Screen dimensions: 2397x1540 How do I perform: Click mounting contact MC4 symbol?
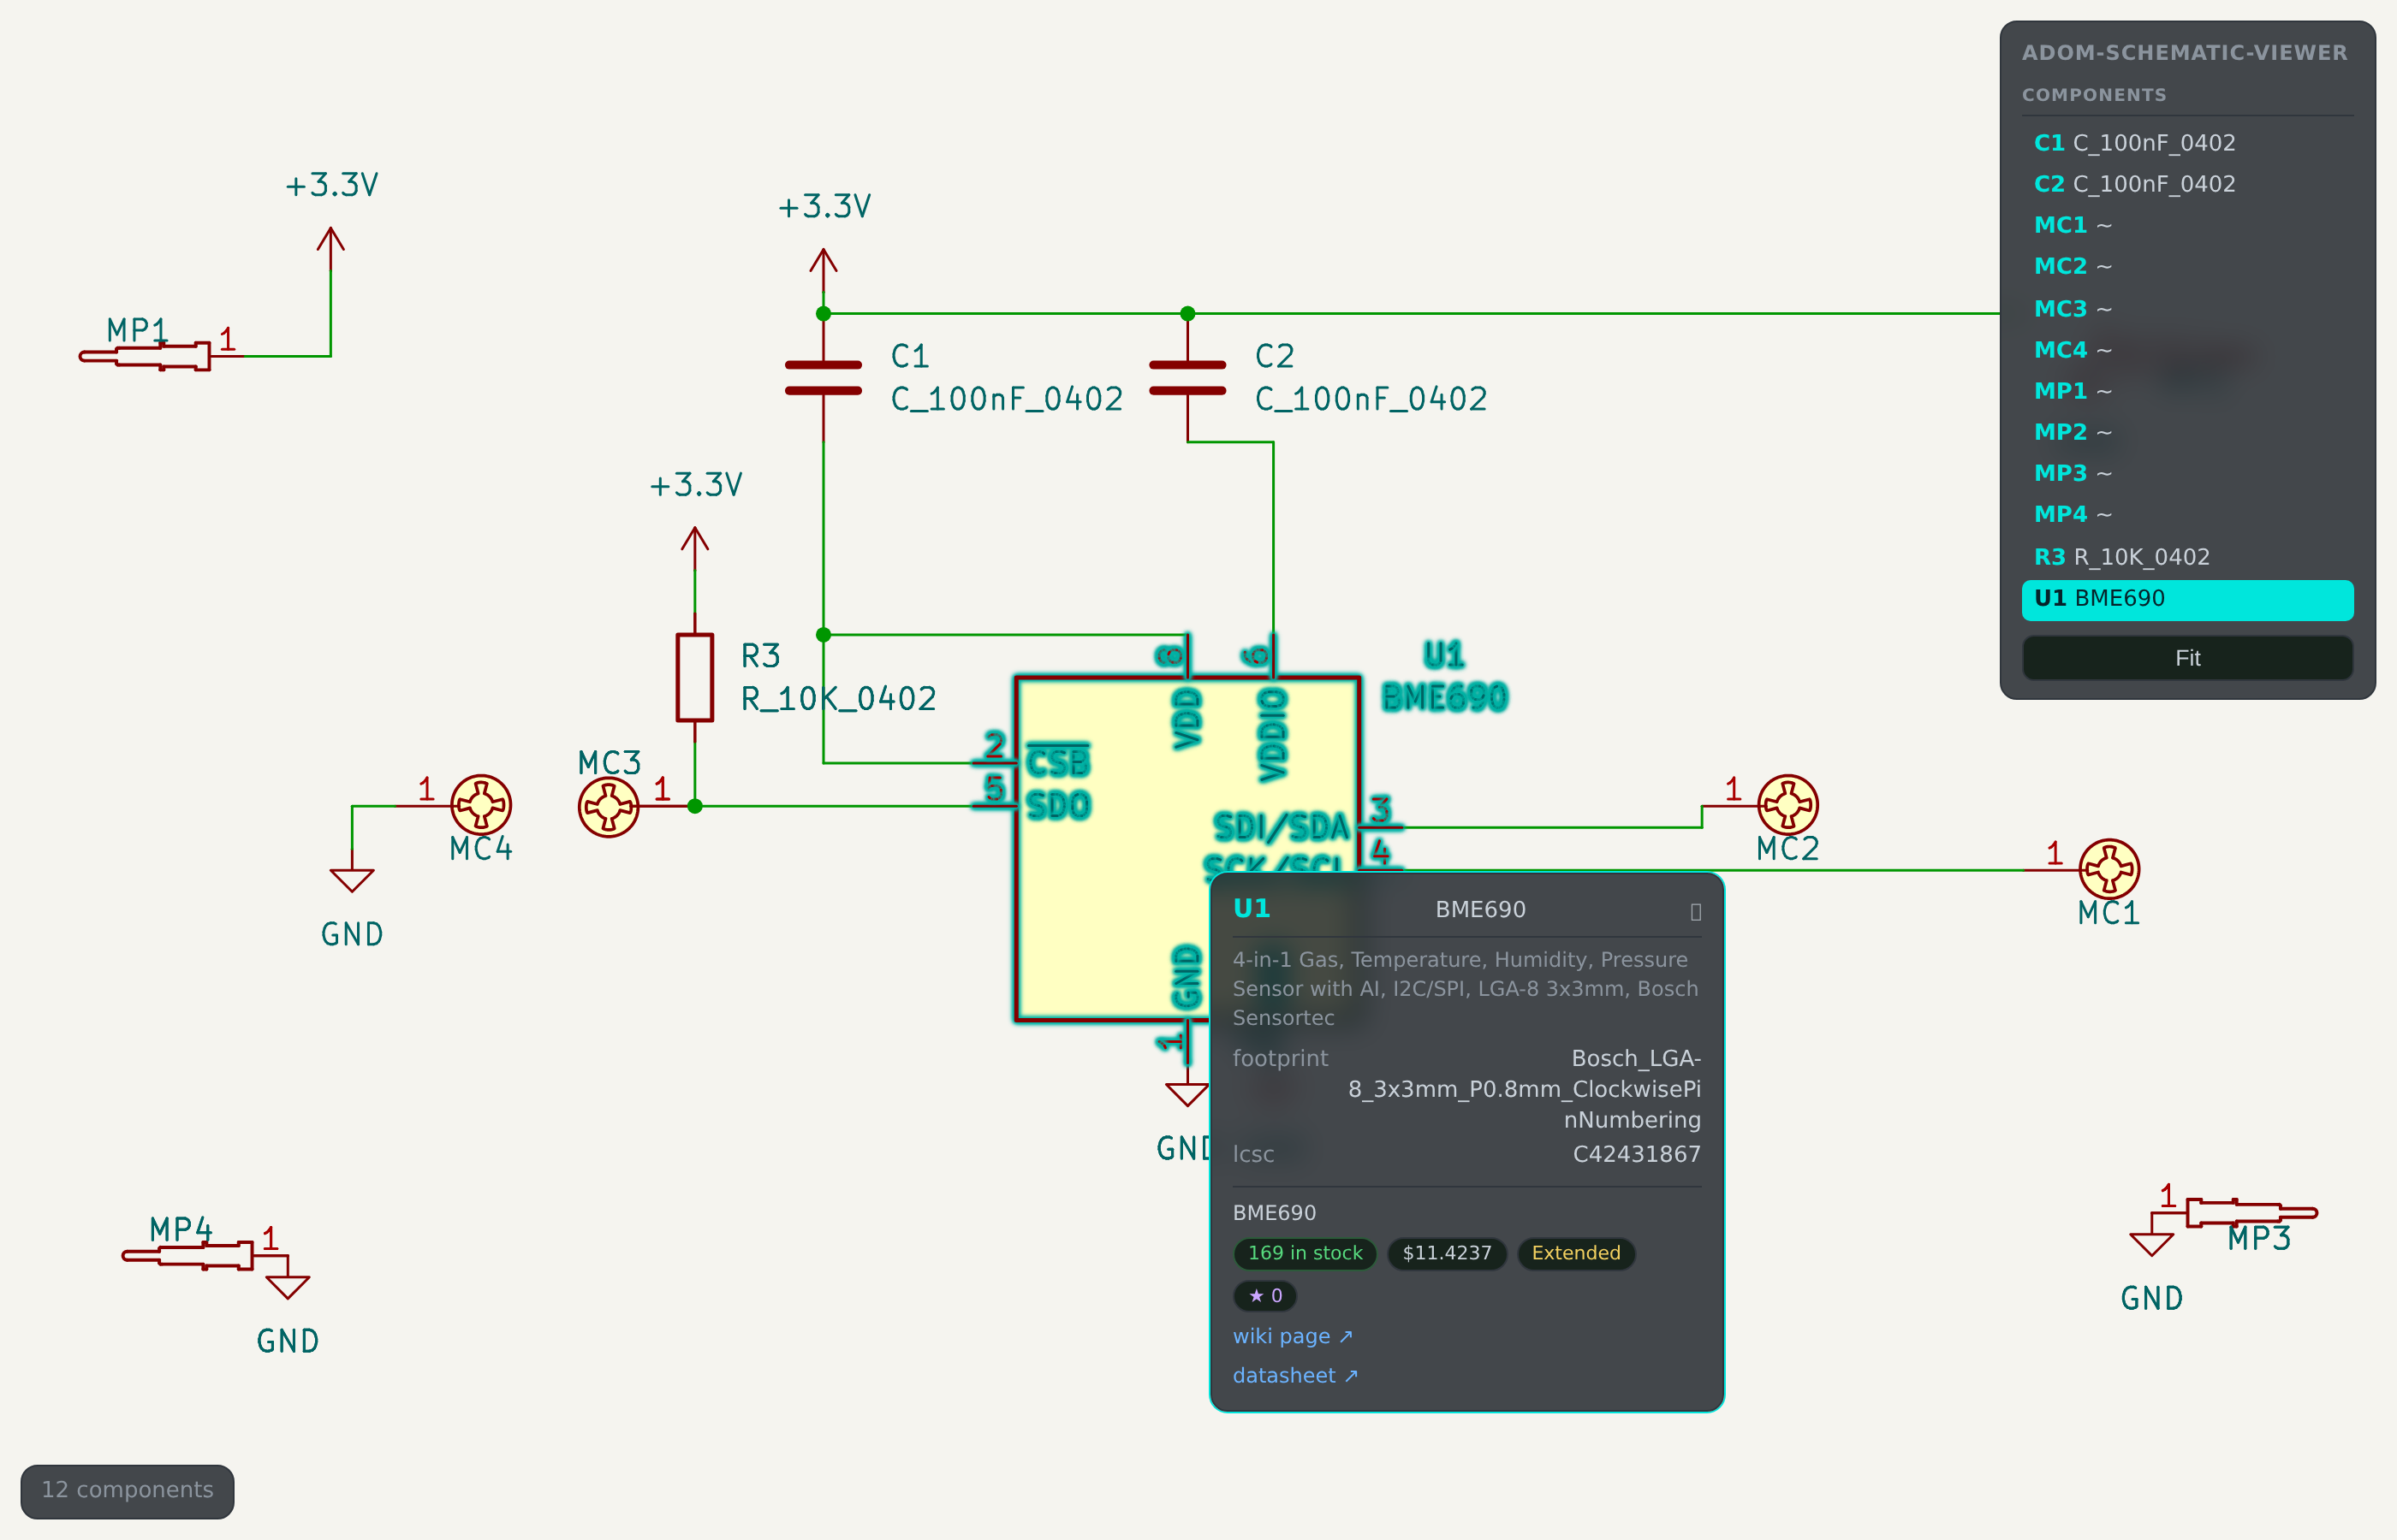pyautogui.click(x=481, y=805)
